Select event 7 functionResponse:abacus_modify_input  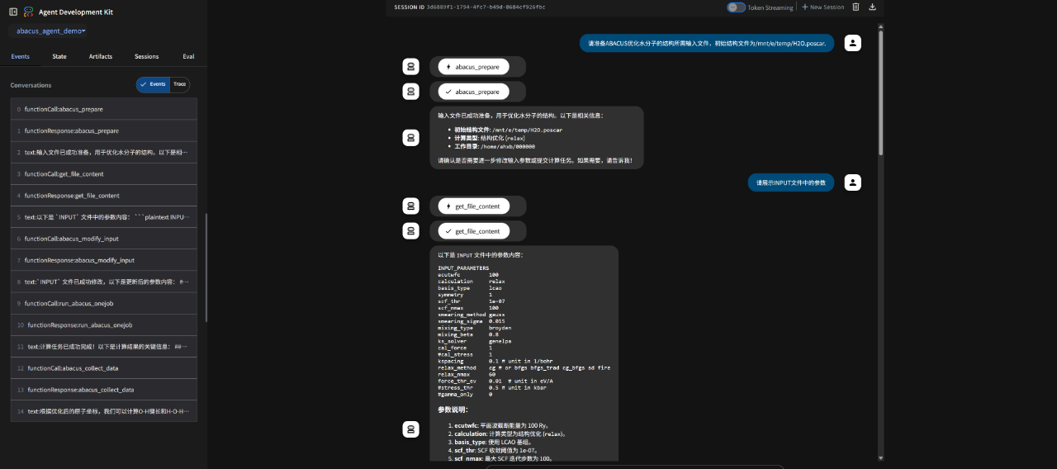(104, 260)
